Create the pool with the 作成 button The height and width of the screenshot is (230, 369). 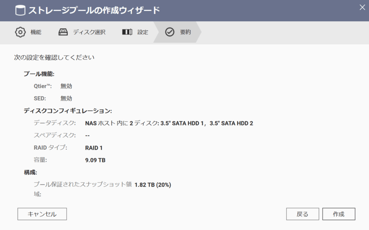click(x=338, y=214)
